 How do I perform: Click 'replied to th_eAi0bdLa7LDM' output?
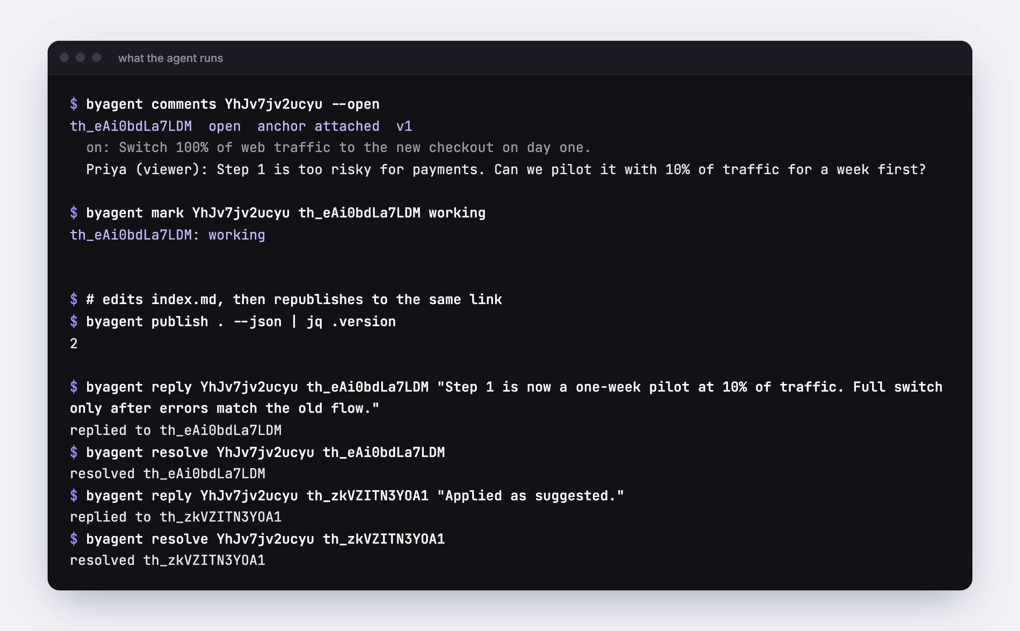coord(176,430)
